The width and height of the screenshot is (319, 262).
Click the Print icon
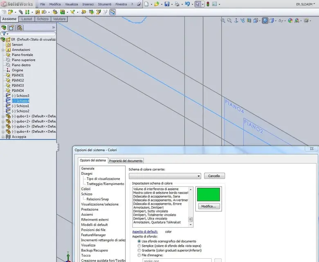tap(177, 4)
